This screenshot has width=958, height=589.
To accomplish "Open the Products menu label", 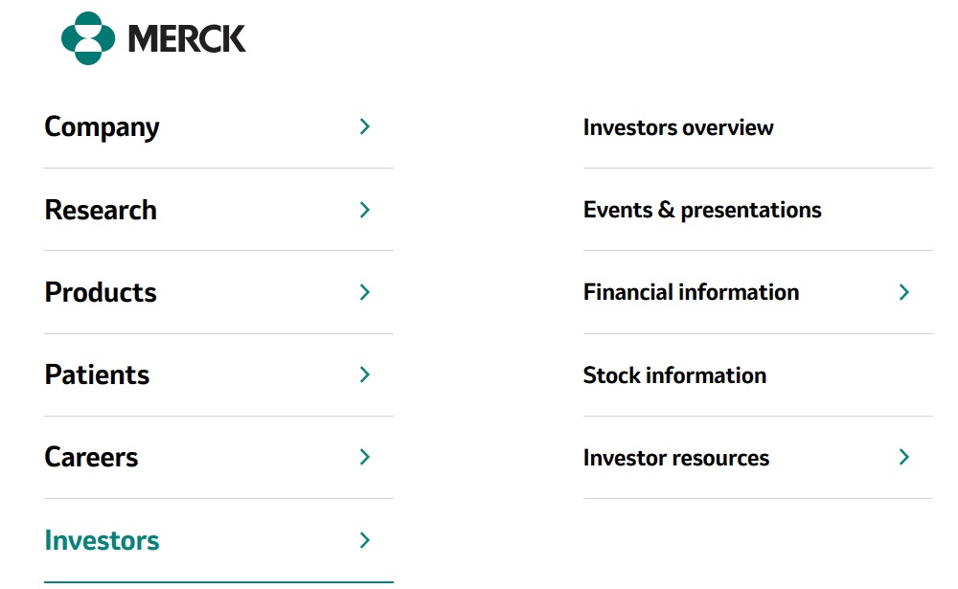I will (101, 292).
